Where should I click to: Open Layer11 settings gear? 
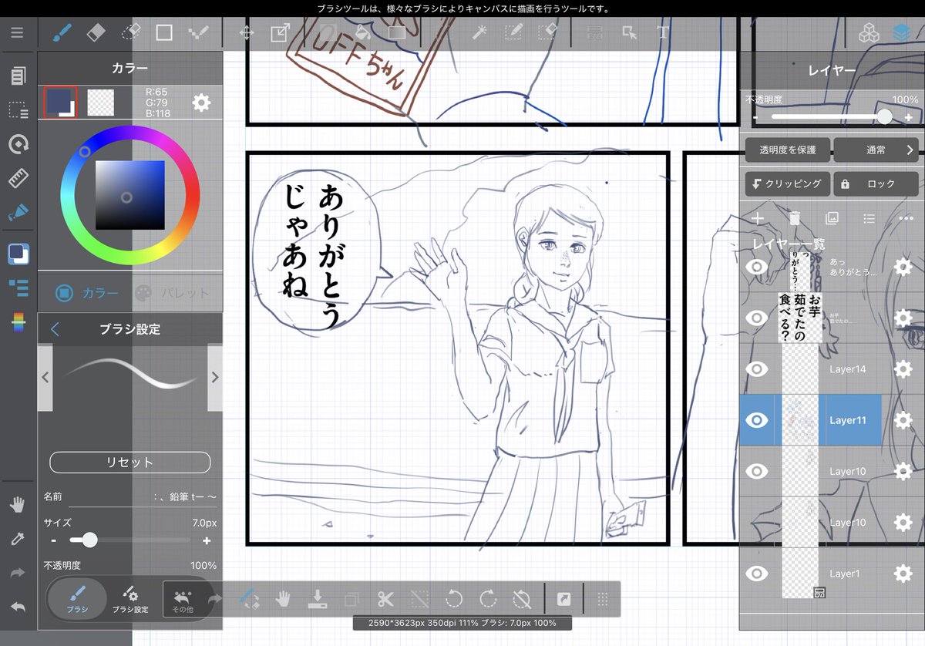click(903, 420)
